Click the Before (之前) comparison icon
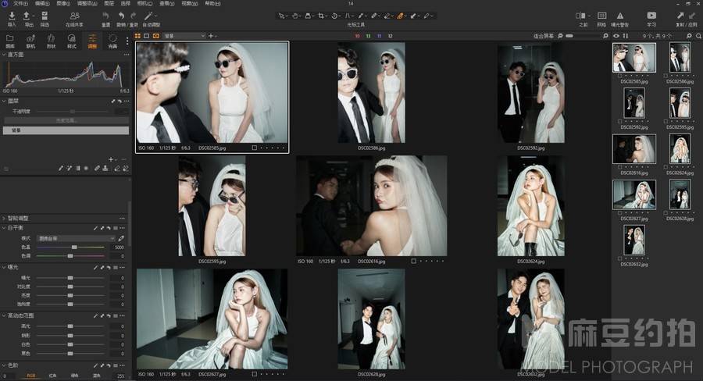Screen dimensions: 703x381 (580, 16)
